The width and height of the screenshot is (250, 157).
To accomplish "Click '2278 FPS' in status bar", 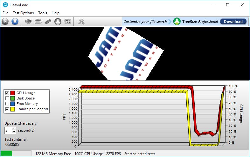I will point(114,154).
